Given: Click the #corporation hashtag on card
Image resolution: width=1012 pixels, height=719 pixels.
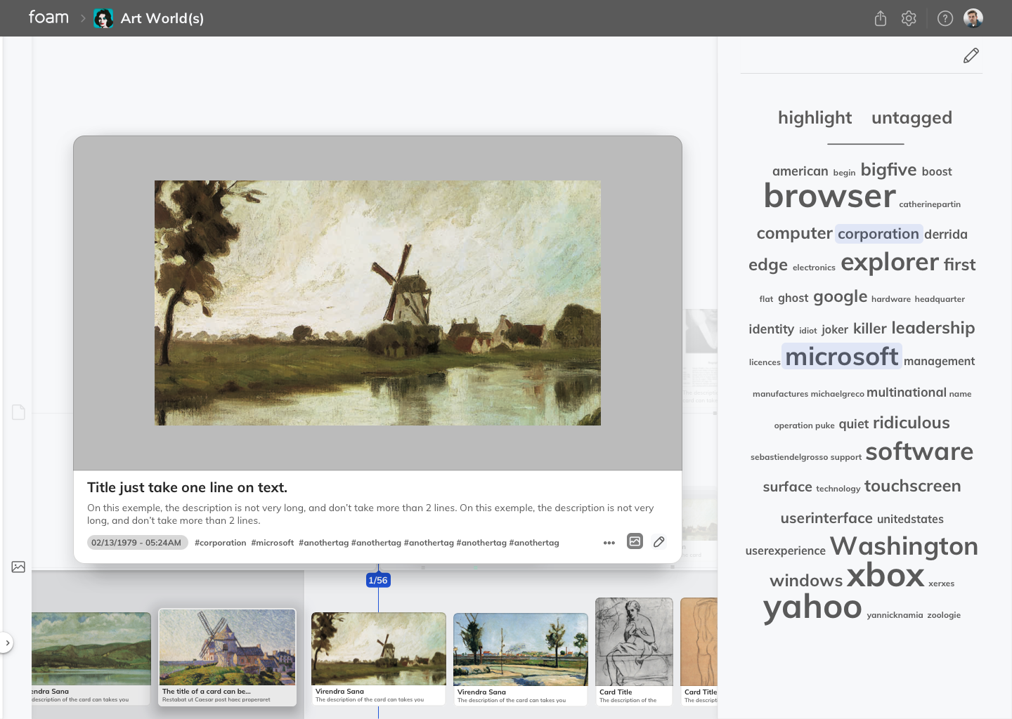Looking at the screenshot, I should [221, 543].
